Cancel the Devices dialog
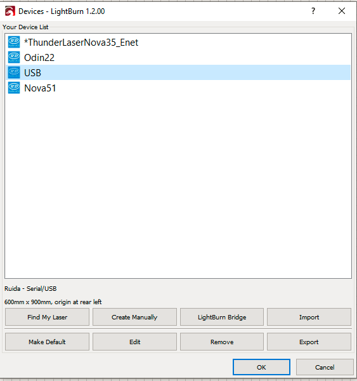The width and height of the screenshot is (357, 381). 325,367
